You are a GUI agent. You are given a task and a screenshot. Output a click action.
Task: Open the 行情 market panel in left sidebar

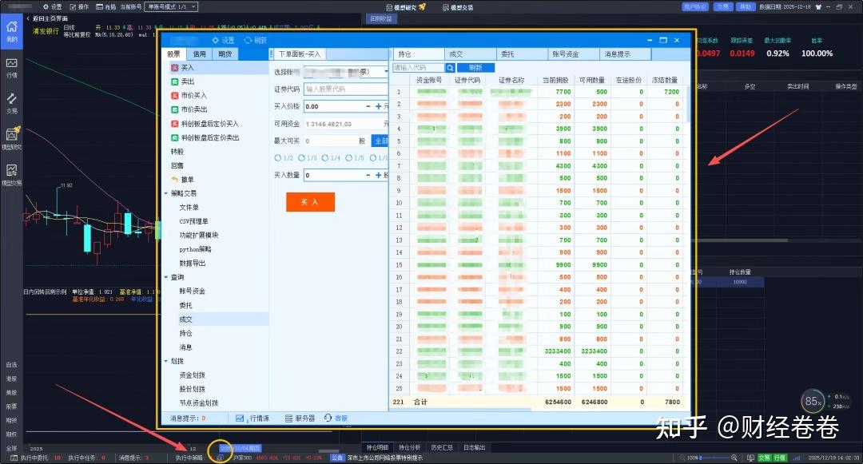coord(12,68)
